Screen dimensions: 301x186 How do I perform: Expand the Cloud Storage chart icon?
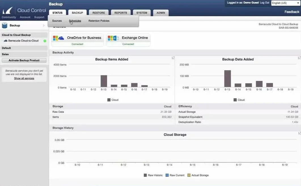pos(300,133)
